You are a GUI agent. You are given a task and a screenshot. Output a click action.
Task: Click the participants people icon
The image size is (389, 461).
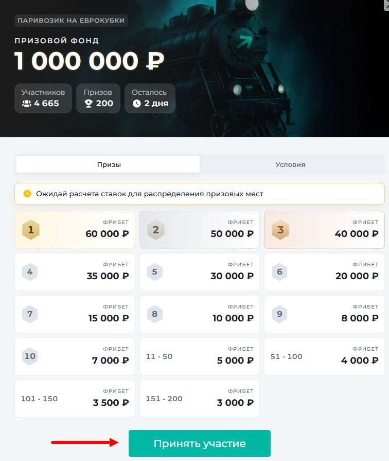click(x=27, y=104)
